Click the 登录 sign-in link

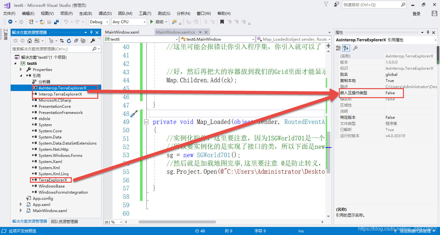click(x=416, y=14)
